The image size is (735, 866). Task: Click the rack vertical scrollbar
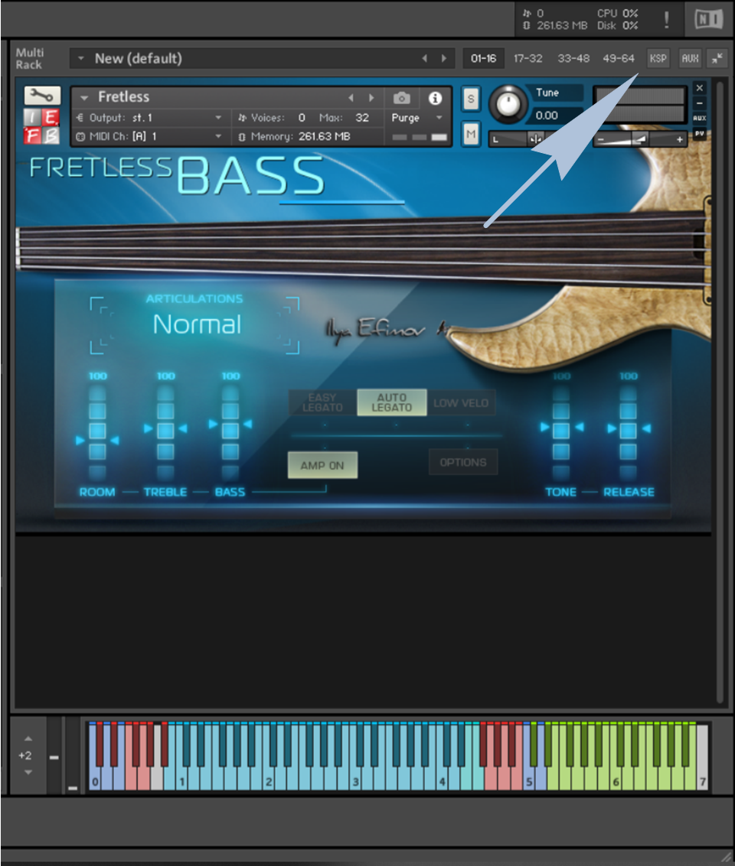(x=720, y=392)
